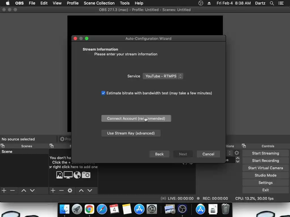Click the image source icon in Sources hint

tap(59, 175)
